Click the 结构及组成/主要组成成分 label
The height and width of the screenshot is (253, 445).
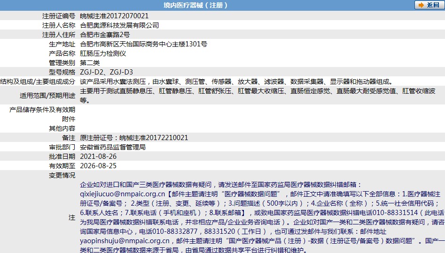[x=38, y=82]
